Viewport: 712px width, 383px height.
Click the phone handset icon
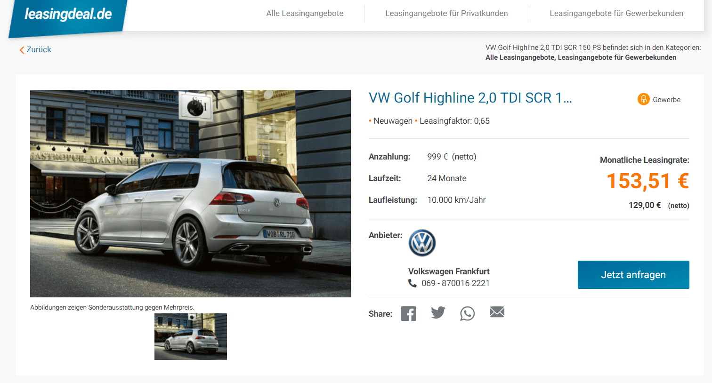[413, 283]
